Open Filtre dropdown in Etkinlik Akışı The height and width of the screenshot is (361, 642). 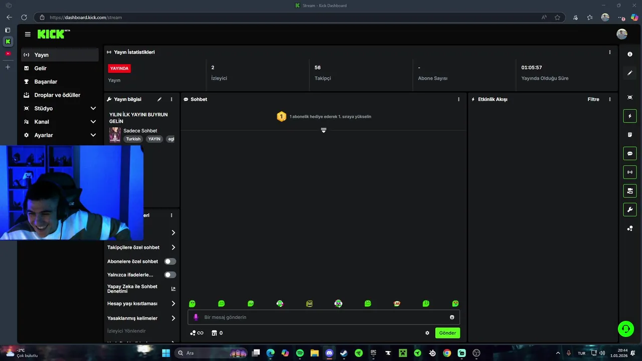coord(593,99)
